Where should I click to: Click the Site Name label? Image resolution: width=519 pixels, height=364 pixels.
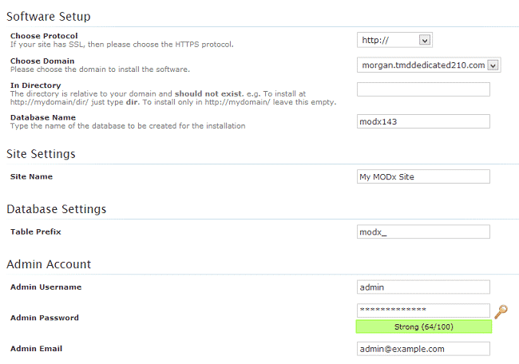pyautogui.click(x=31, y=176)
